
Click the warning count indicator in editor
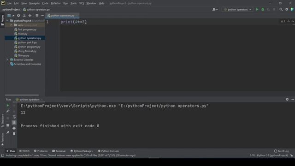click(x=283, y=21)
